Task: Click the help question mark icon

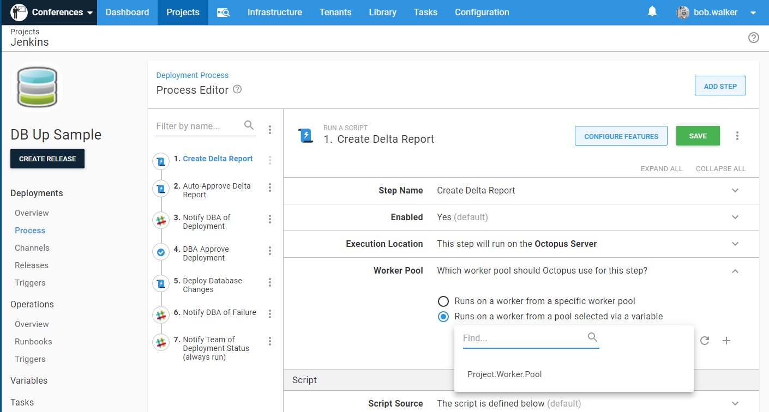Action: pos(753,38)
